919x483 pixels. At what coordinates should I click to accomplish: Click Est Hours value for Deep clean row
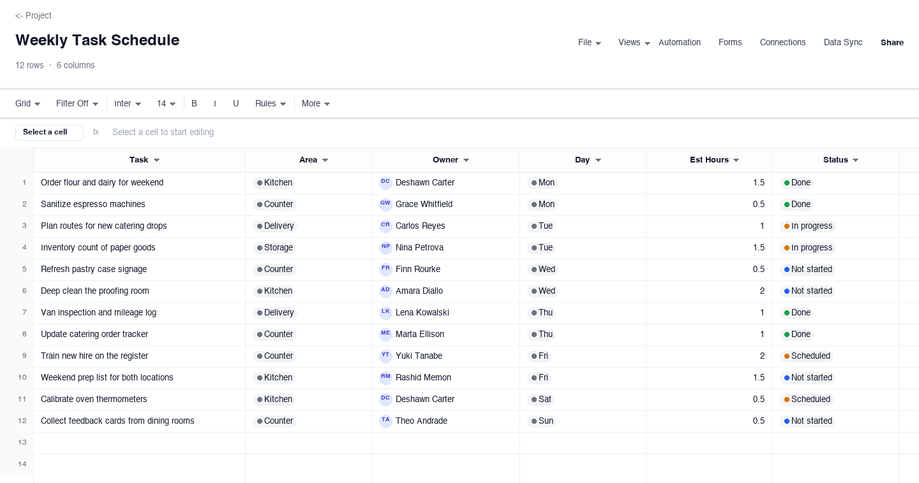pos(709,291)
